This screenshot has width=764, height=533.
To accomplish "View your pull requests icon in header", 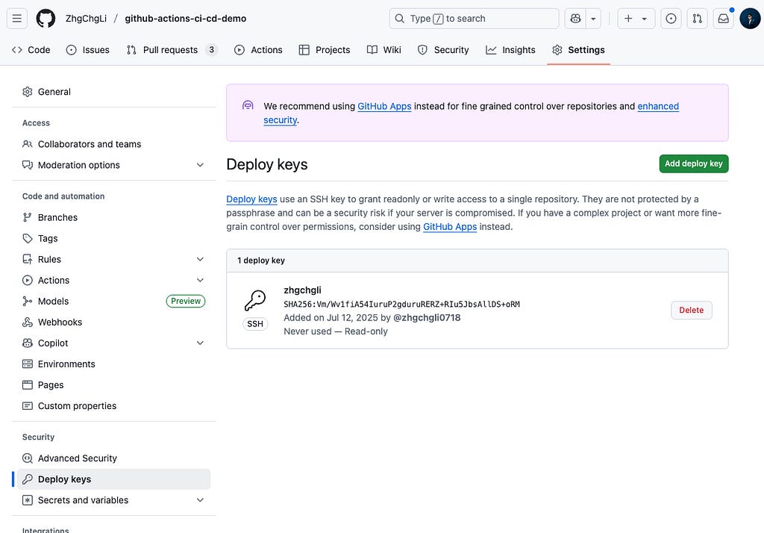I will click(x=698, y=19).
